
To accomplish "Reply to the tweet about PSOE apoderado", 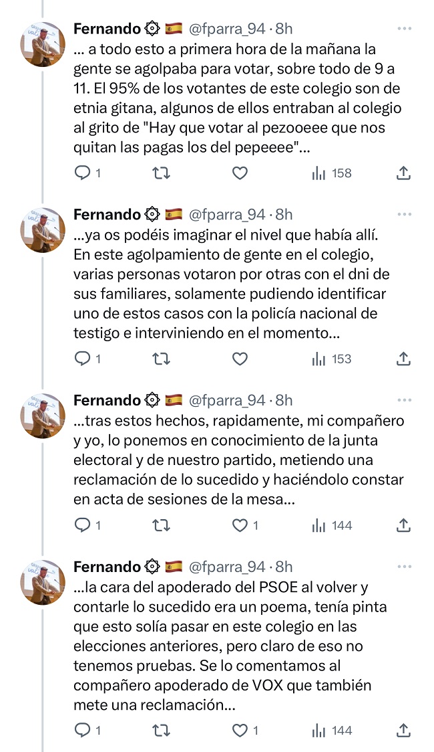I will pos(82,730).
